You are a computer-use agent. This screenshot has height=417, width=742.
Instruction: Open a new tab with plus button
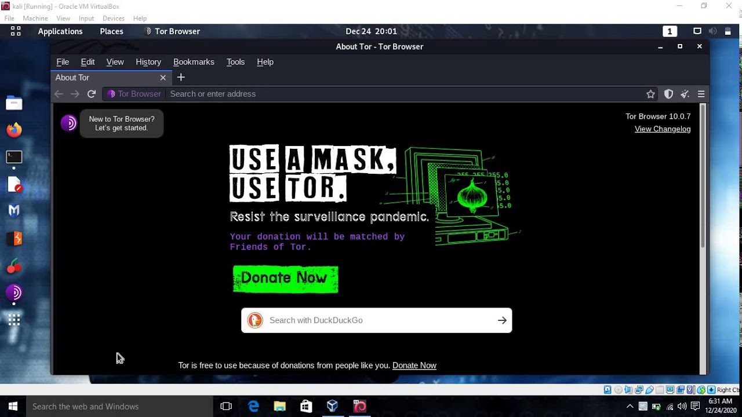click(x=181, y=77)
